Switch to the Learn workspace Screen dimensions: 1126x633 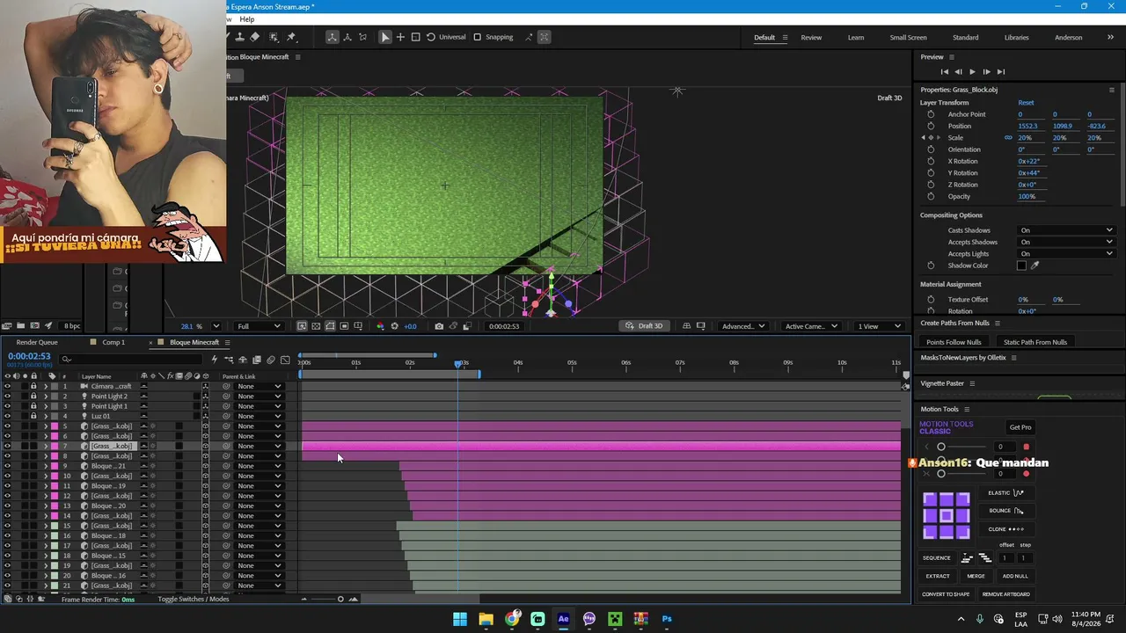(856, 38)
